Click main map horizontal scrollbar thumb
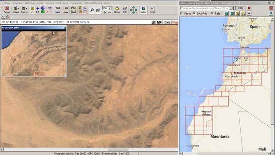Screen dimensions: 275x155 [x=118, y=149]
